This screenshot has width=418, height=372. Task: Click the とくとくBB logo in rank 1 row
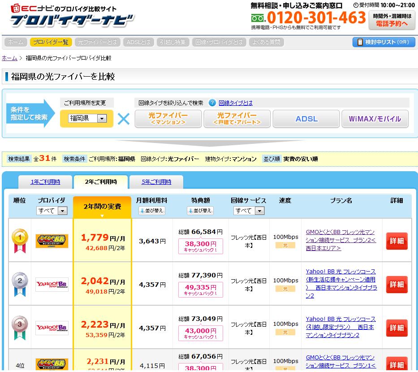[x=52, y=241]
